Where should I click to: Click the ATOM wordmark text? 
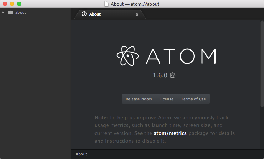(x=181, y=56)
